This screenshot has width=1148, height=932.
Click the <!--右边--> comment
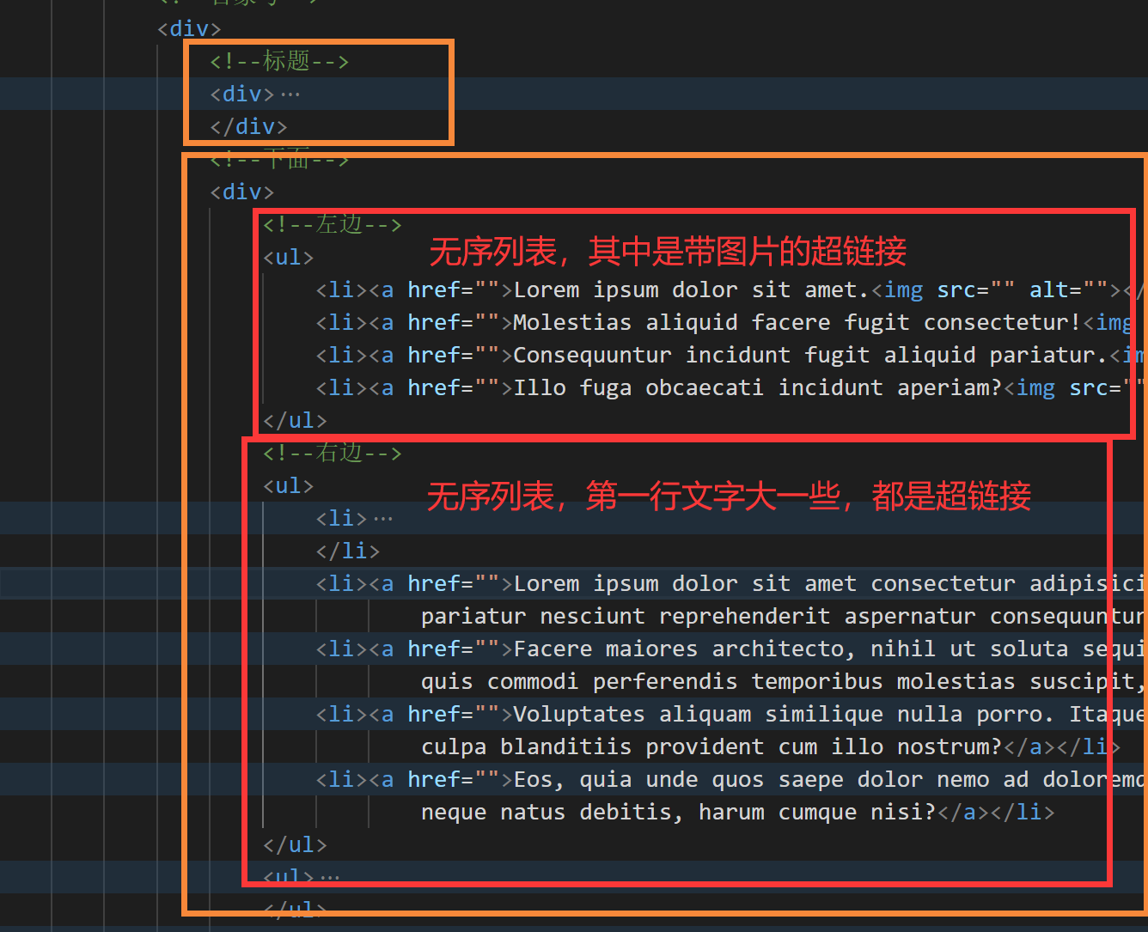pos(333,453)
